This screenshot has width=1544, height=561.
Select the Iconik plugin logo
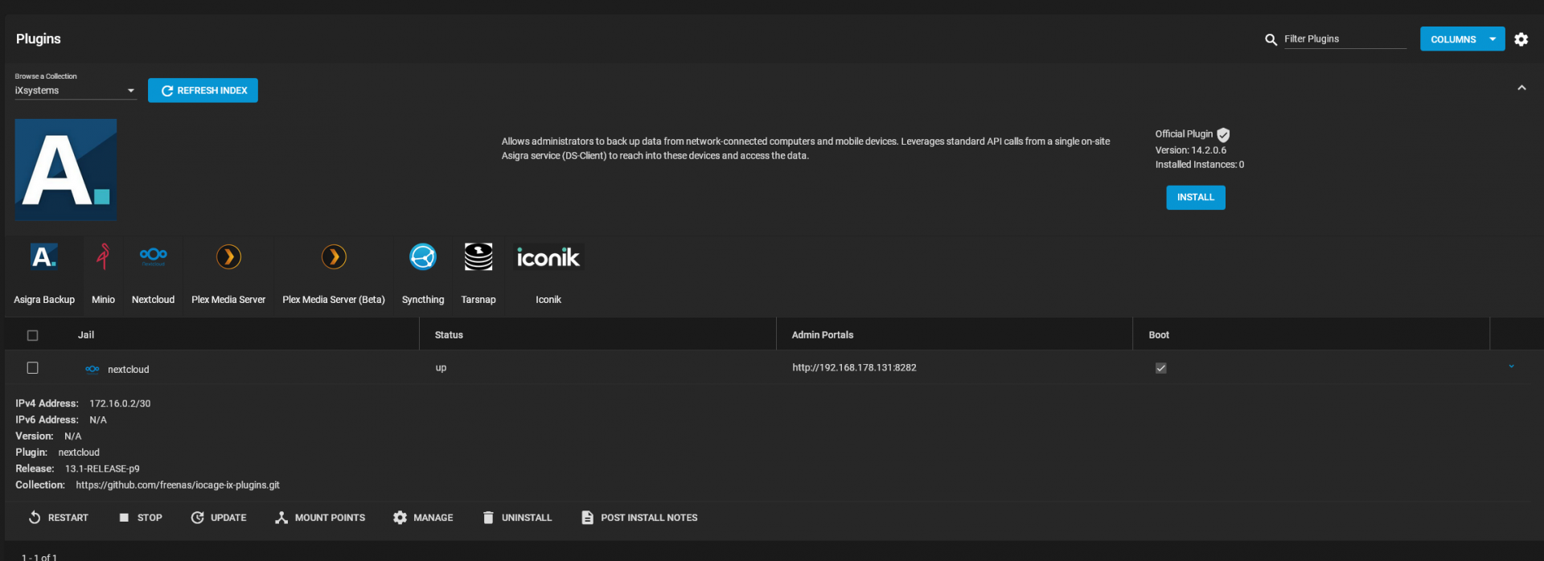[548, 257]
